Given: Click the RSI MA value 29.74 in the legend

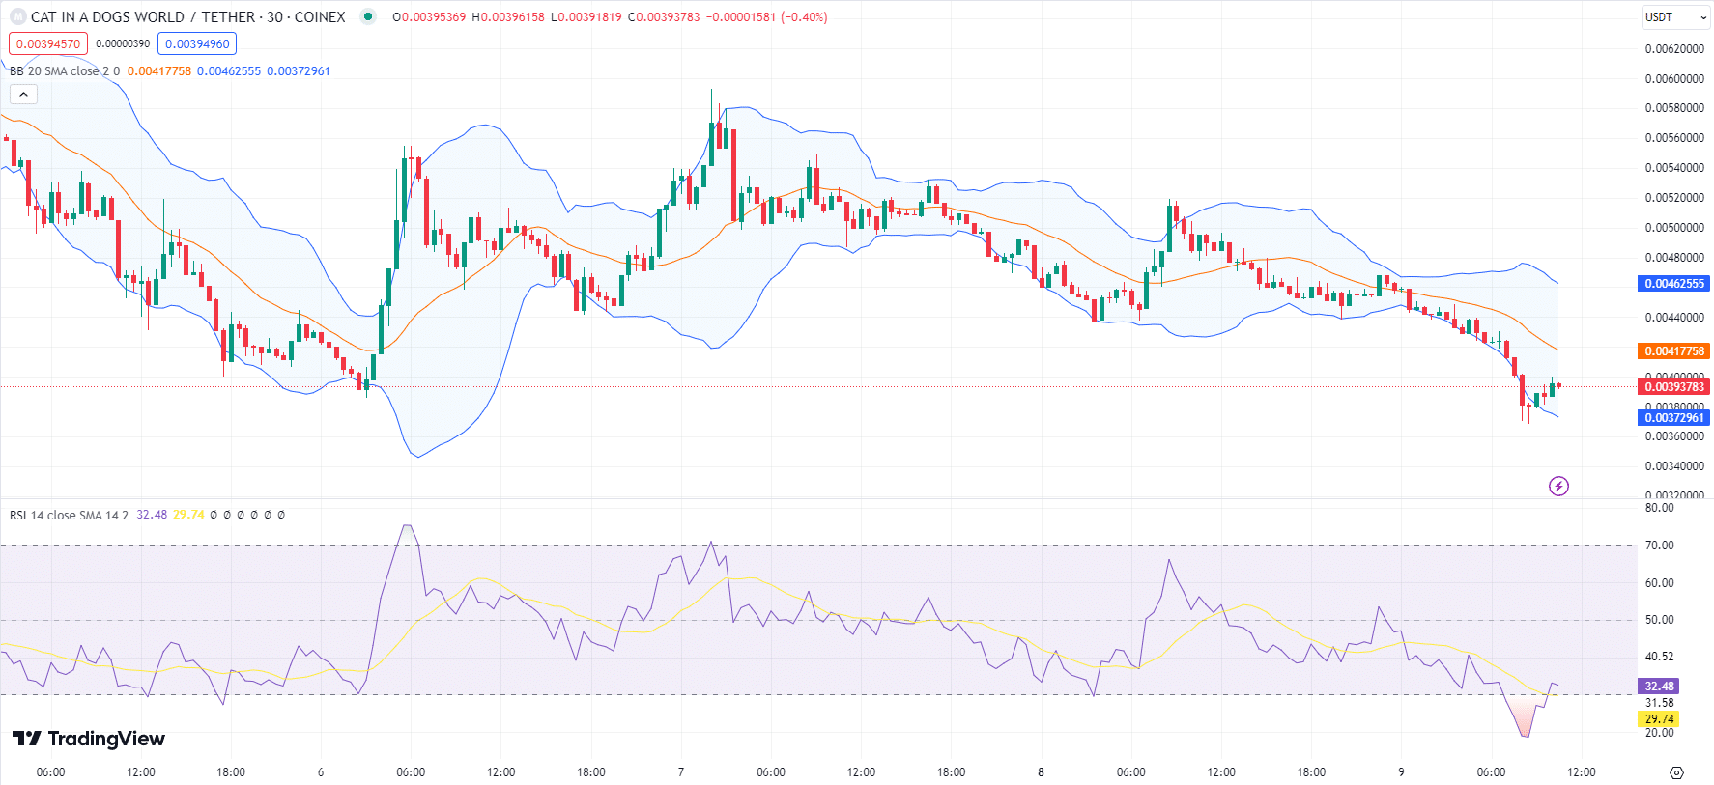Looking at the screenshot, I should (x=188, y=515).
